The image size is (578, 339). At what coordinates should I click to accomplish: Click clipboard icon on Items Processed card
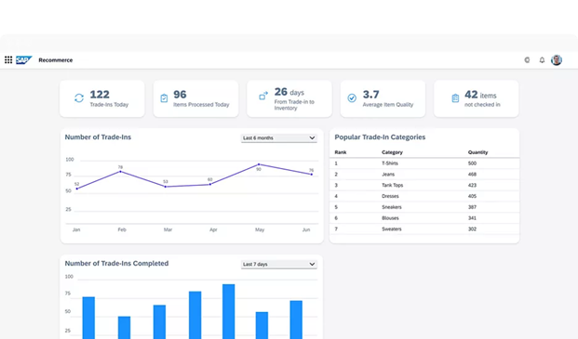(164, 98)
